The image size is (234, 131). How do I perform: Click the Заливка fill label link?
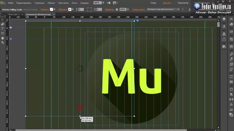(x=45, y=9)
